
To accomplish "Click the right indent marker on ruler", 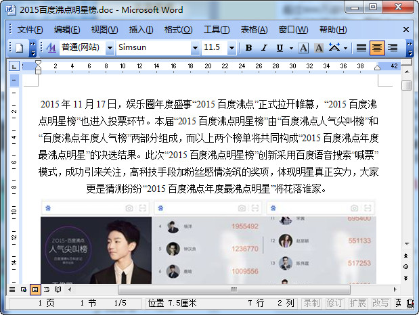I will pyautogui.click(x=377, y=67).
